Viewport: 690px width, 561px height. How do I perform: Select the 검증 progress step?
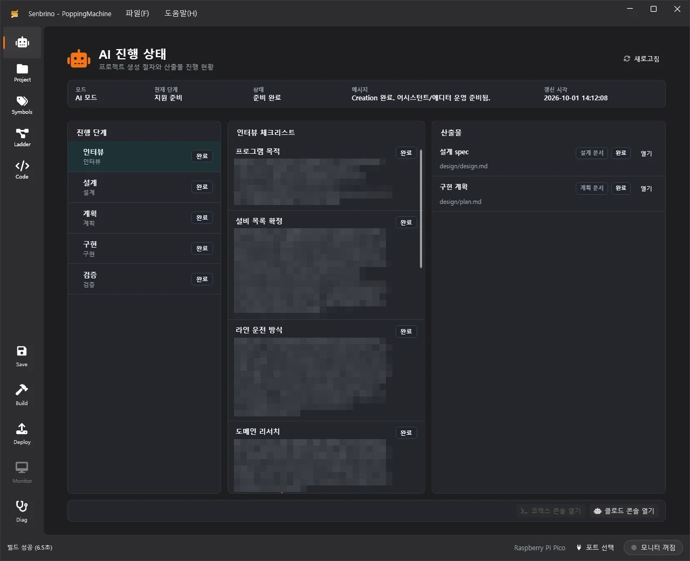[144, 279]
